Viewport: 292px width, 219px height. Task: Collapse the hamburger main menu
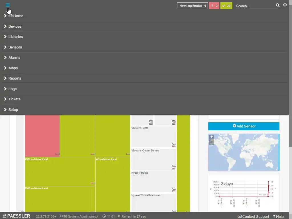tap(8, 5)
